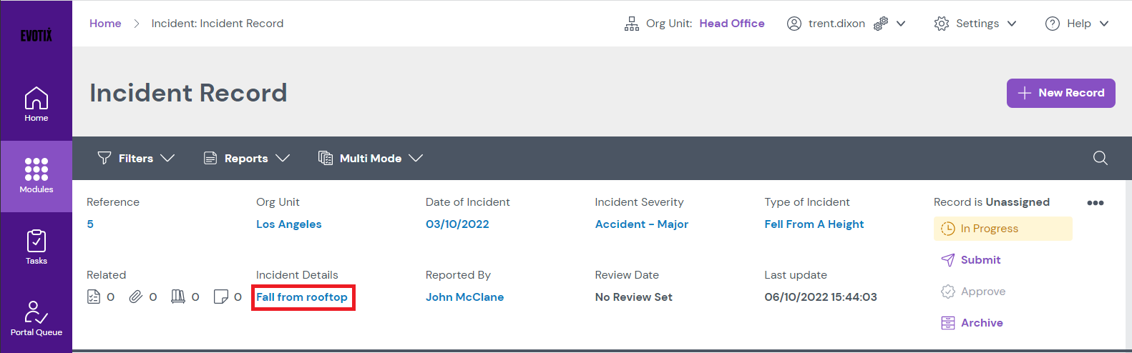The image size is (1132, 353).
Task: Open the Home sidebar icon
Action: 36,104
